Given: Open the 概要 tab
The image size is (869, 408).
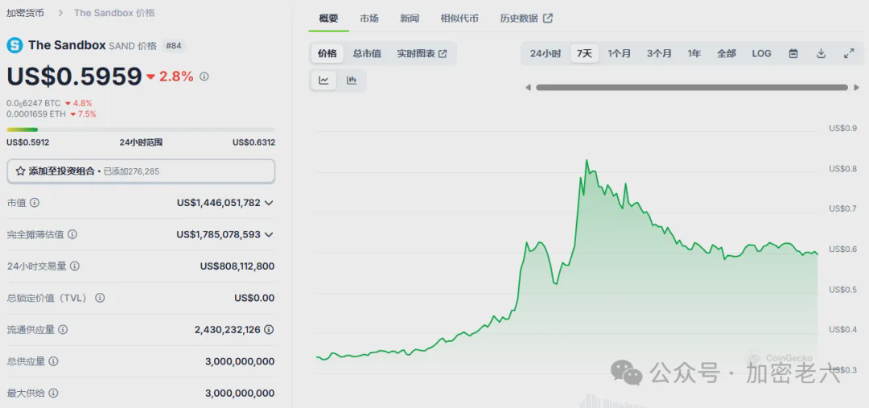Looking at the screenshot, I should tap(328, 19).
